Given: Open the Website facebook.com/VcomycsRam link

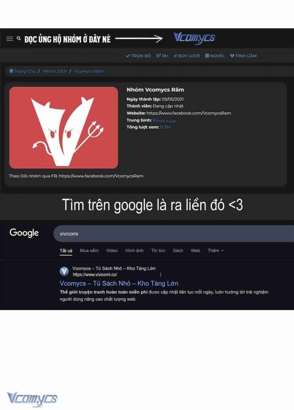Looking at the screenshot, I should click(189, 113).
